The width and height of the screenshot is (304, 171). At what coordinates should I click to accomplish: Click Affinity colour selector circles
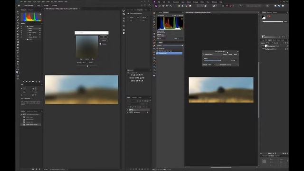tap(264, 18)
